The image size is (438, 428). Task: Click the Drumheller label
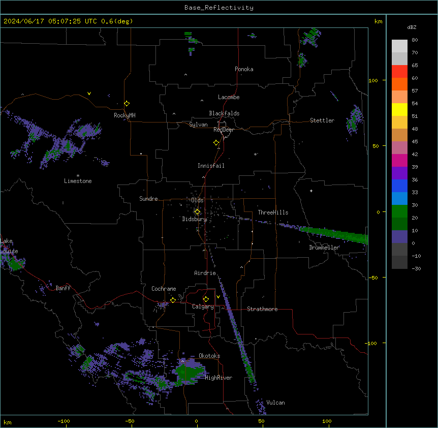tap(324, 248)
